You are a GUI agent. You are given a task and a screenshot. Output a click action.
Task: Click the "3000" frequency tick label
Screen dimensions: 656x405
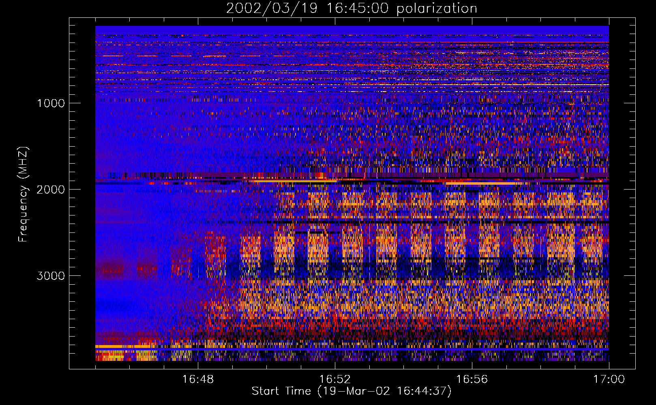tap(51, 276)
